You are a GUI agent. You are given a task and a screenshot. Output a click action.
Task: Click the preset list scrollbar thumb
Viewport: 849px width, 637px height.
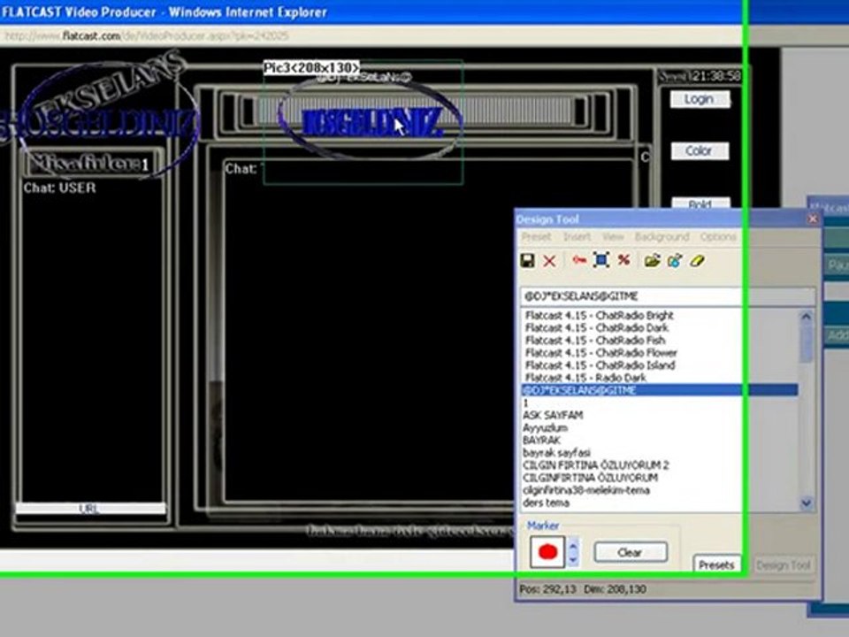(x=807, y=344)
